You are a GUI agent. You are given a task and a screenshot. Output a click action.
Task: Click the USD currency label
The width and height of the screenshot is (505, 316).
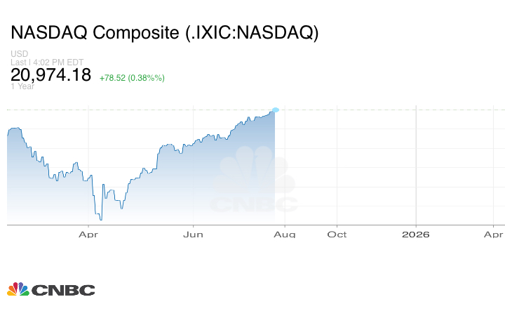pos(19,54)
